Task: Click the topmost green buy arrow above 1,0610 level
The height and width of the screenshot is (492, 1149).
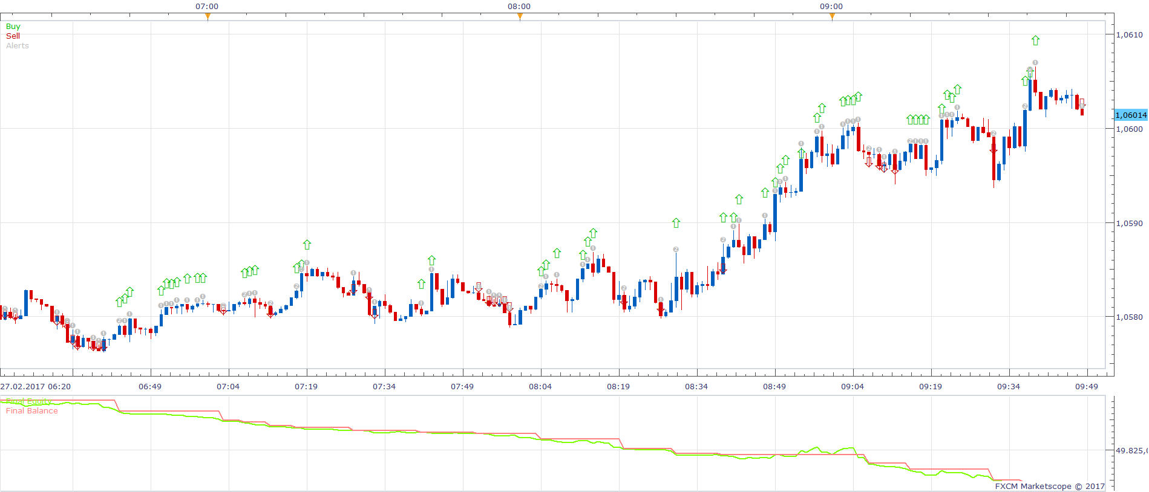Action: tap(1035, 40)
